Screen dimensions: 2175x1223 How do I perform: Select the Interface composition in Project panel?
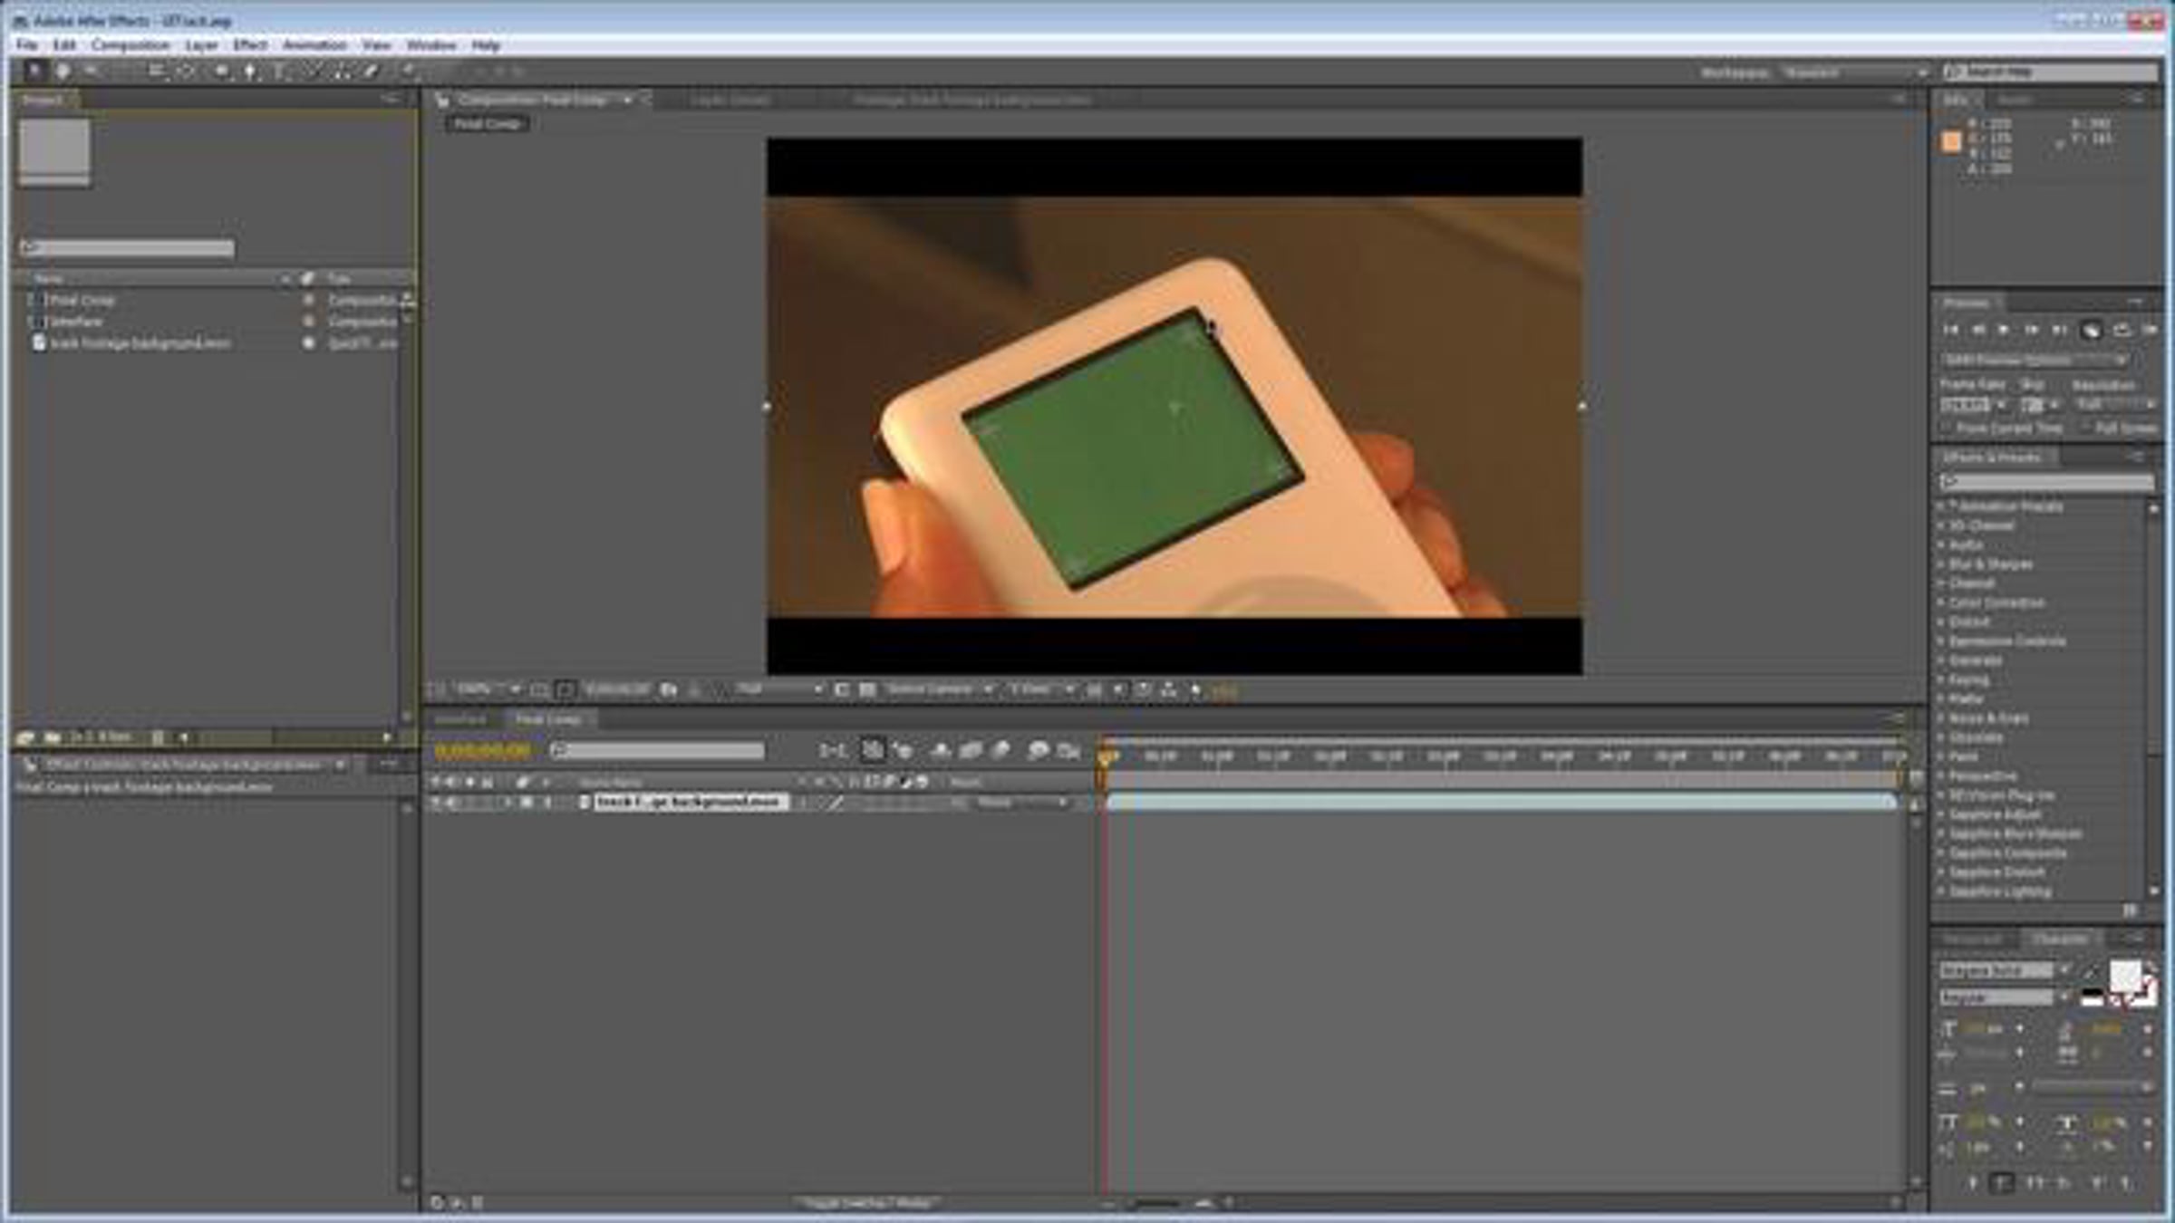point(75,322)
